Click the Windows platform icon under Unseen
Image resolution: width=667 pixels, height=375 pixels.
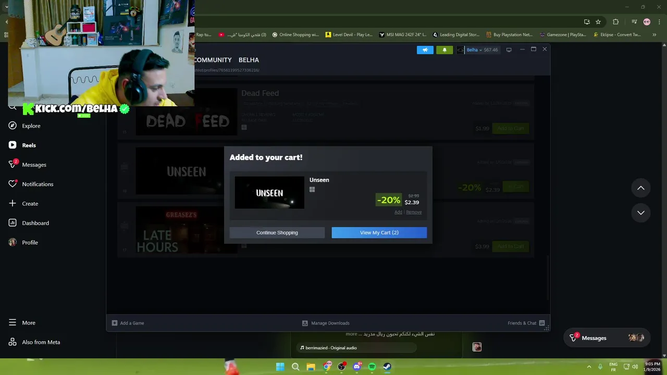click(x=312, y=190)
